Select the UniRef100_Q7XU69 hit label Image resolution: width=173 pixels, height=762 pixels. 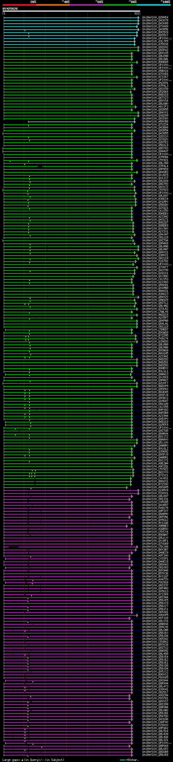155,544
